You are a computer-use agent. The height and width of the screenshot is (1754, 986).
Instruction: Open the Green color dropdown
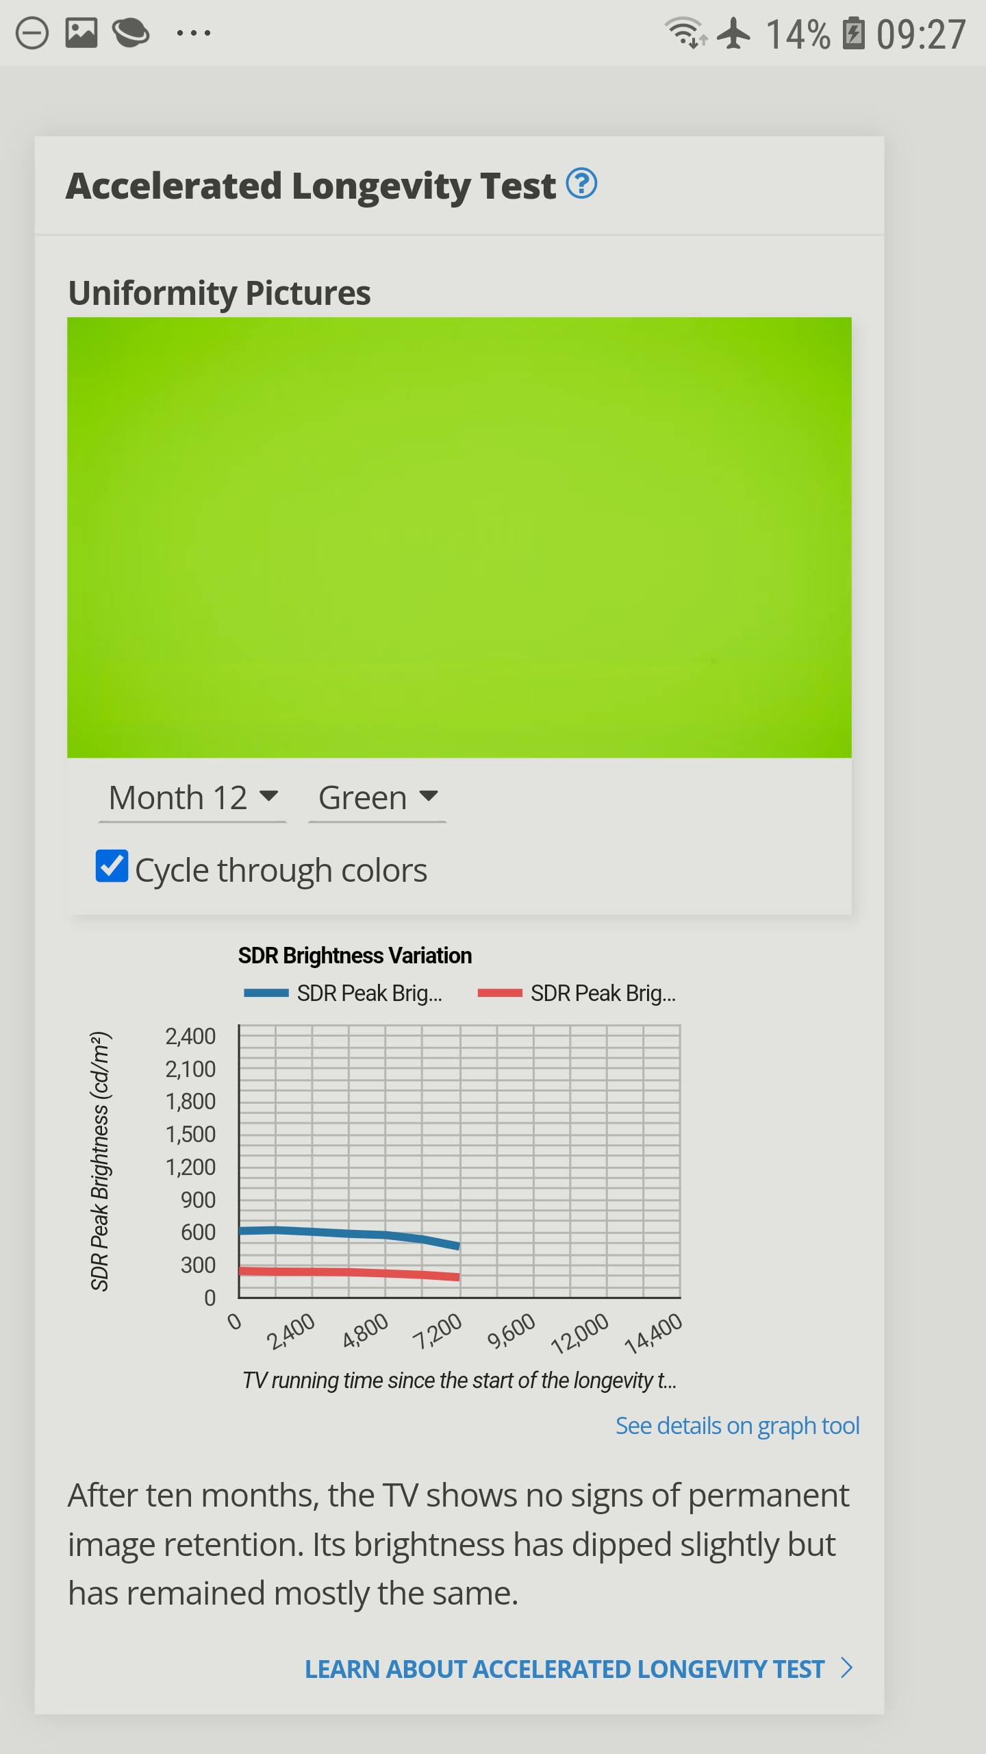click(377, 798)
